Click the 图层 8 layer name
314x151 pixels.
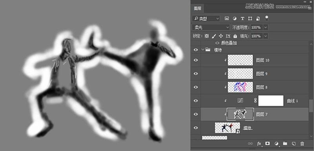coord(262,87)
